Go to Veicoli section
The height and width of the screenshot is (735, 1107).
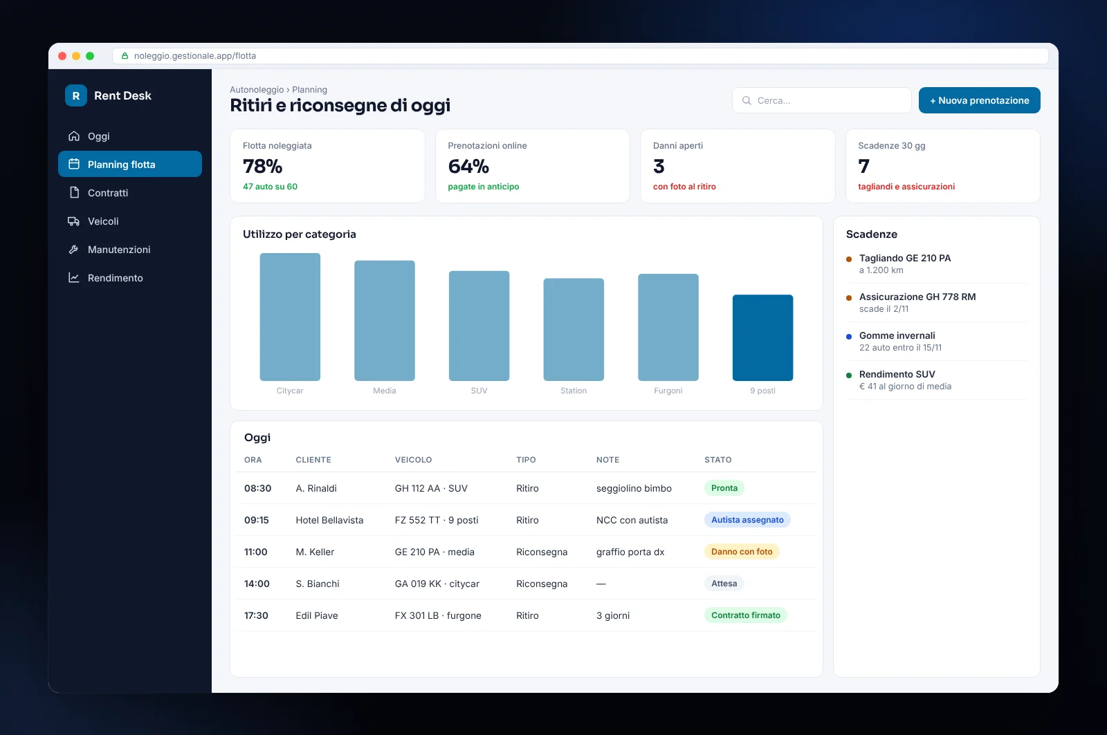coord(130,221)
